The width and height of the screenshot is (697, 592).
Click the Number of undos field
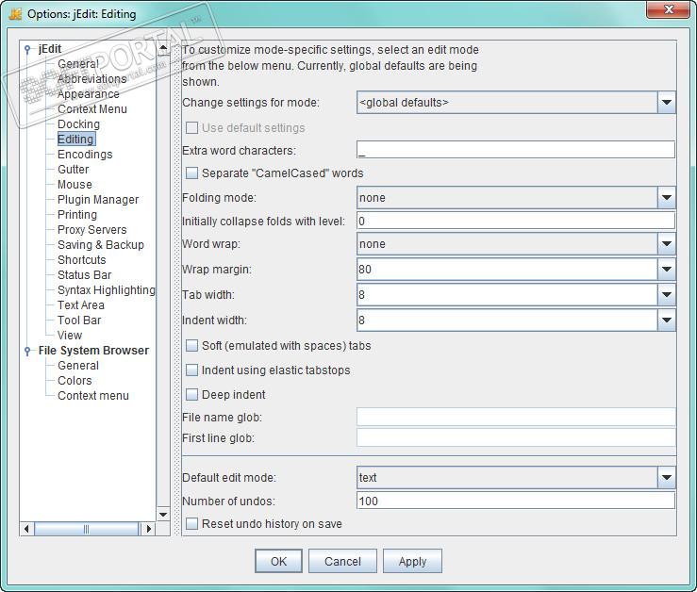pyautogui.click(x=516, y=501)
